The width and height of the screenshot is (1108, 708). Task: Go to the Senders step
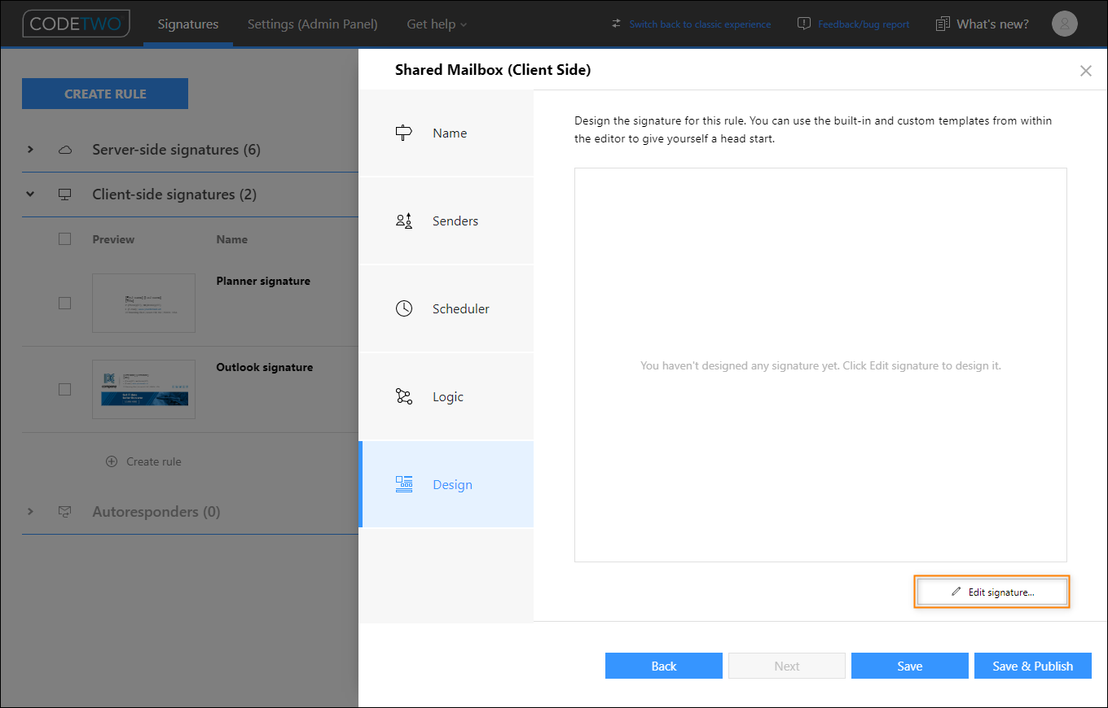446,221
